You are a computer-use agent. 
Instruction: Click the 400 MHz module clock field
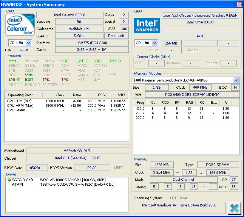tap(200, 87)
